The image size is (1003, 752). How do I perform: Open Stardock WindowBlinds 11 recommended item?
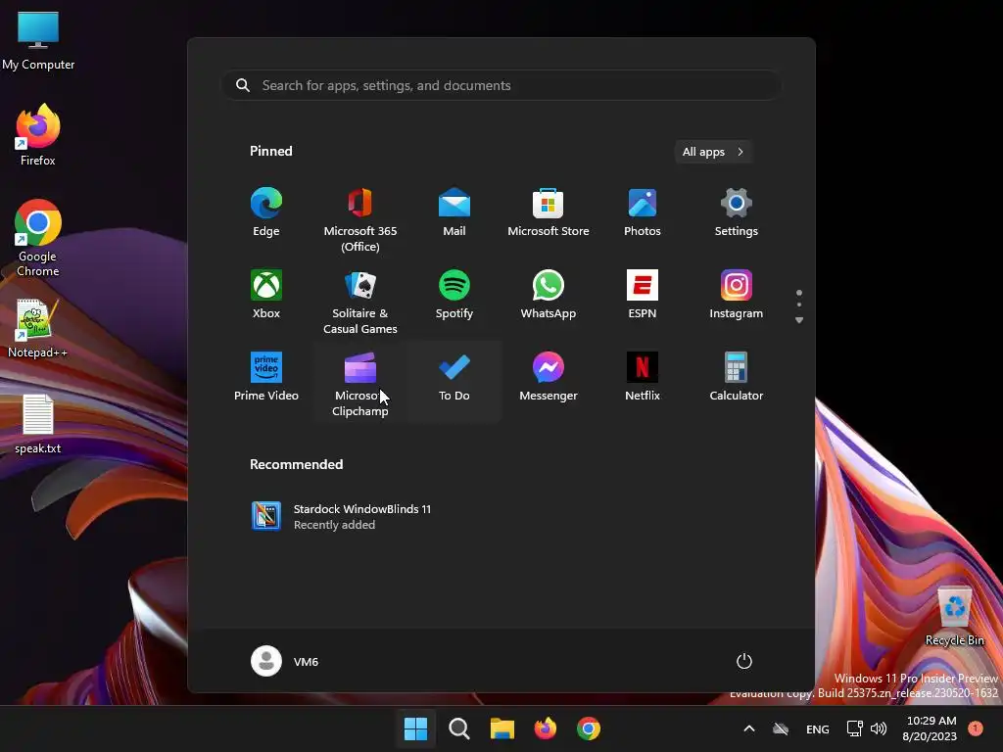[342, 516]
